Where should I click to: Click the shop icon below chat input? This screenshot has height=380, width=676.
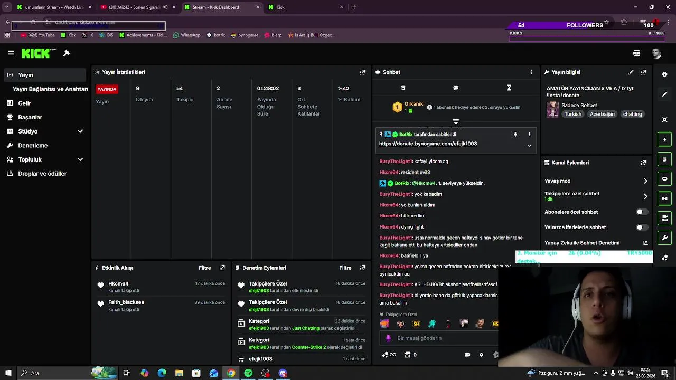click(x=407, y=355)
